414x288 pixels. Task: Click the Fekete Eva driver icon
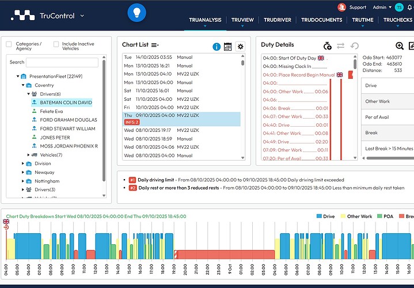coord(35,111)
